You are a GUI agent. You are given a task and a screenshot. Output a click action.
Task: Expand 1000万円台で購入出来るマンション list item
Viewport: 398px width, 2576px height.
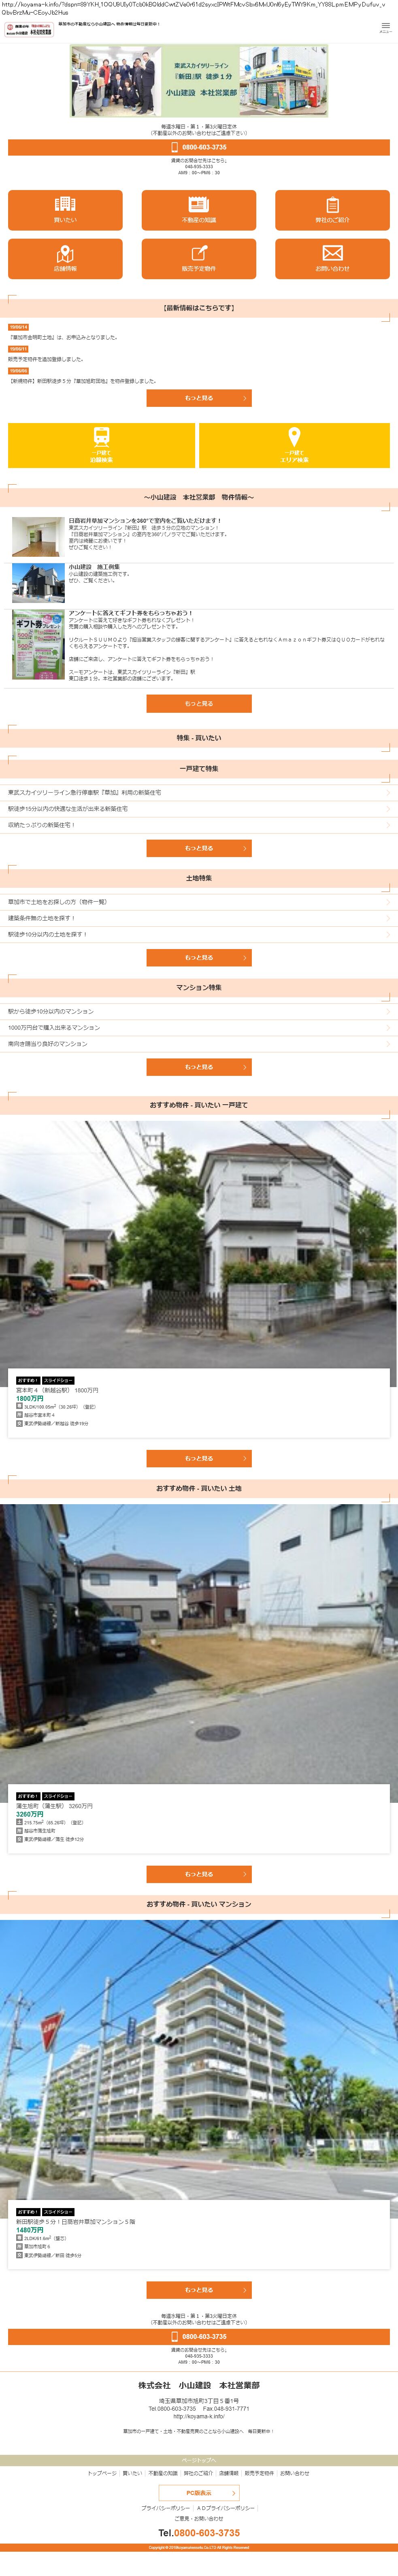tap(199, 1027)
